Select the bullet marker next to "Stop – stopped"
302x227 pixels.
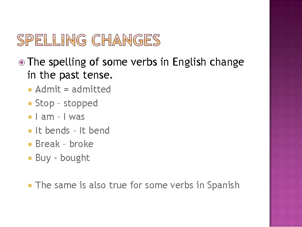coord(30,103)
